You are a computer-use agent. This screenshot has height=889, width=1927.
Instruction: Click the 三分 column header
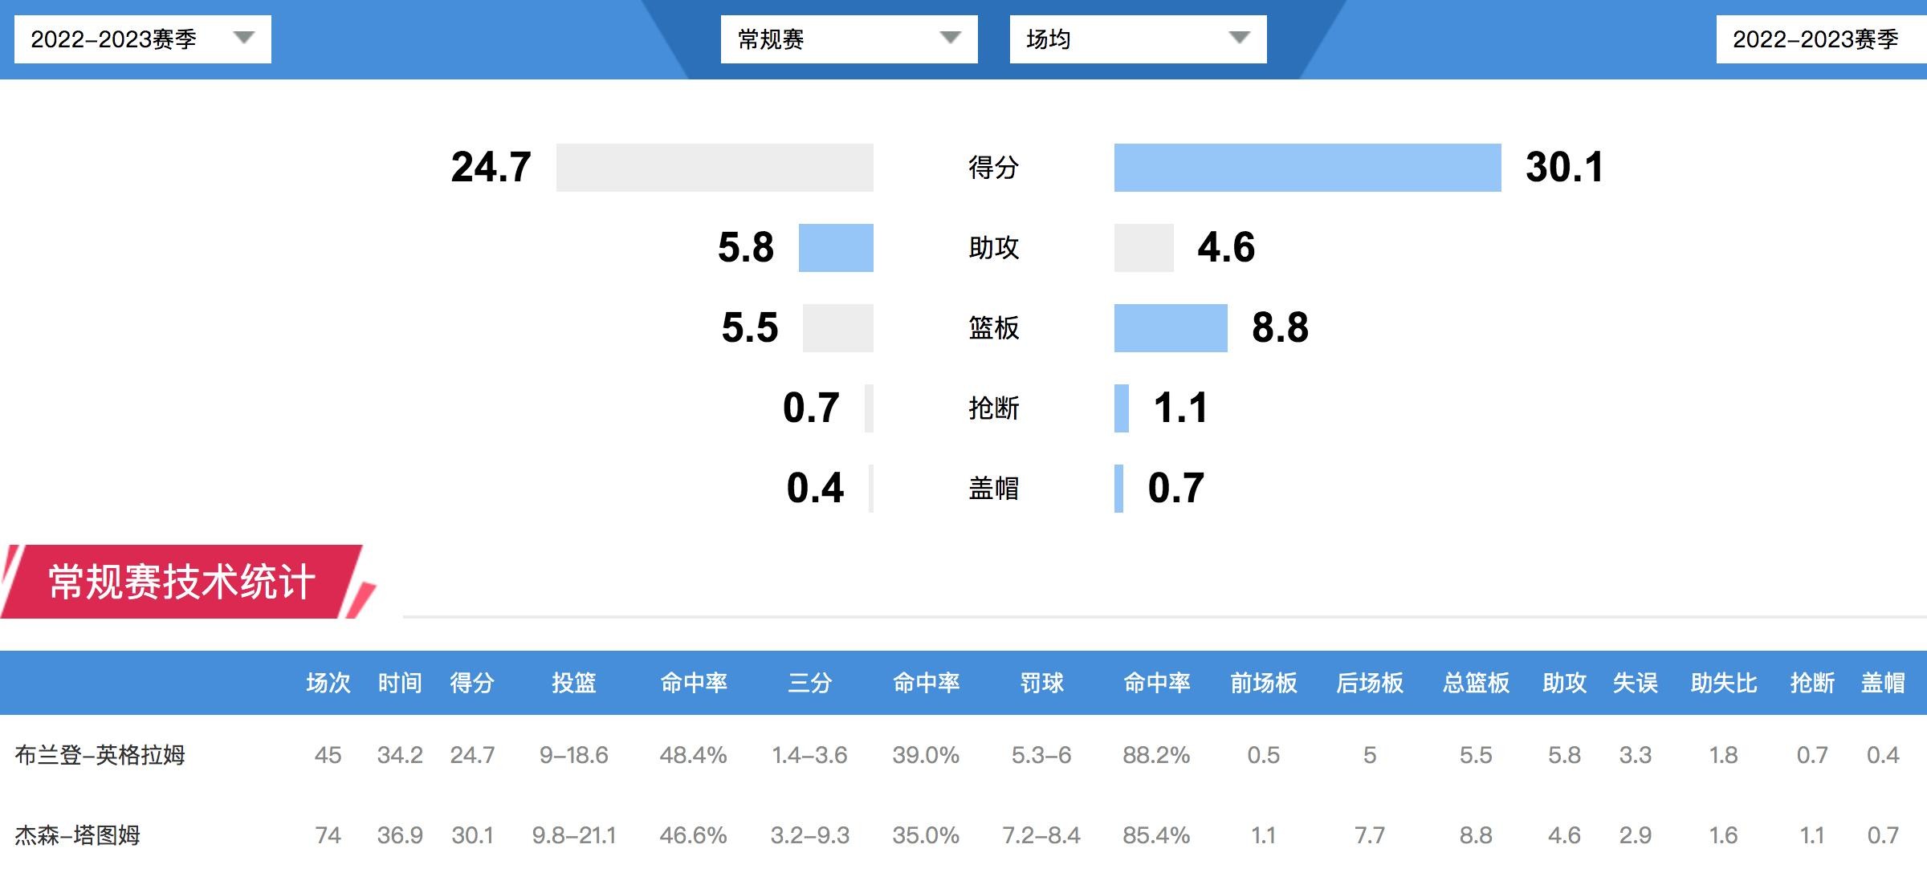(x=809, y=683)
